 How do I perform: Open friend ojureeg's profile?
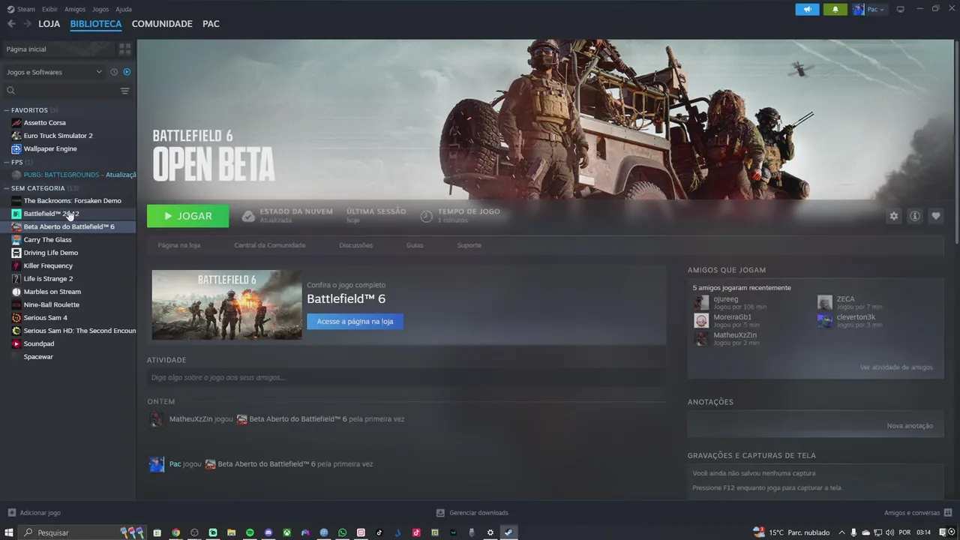(x=725, y=299)
